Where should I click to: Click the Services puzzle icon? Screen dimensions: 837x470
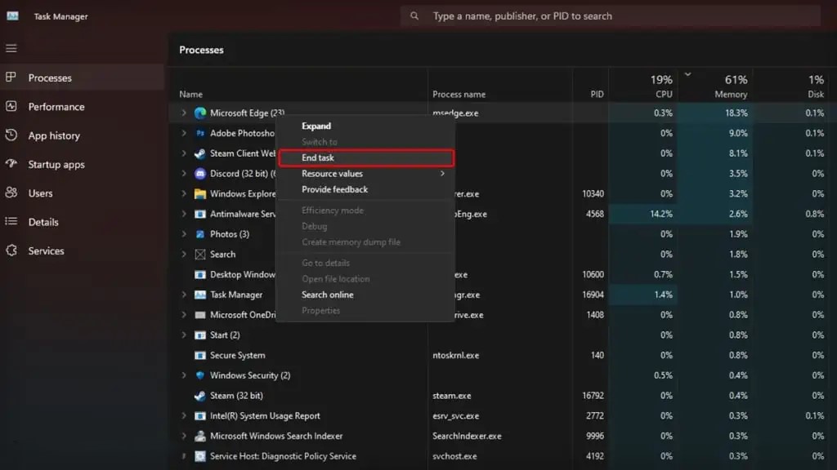[11, 251]
